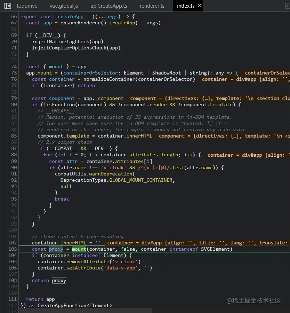
Task: Add a breakpoint at line number 80
Action: [x=14, y=104]
